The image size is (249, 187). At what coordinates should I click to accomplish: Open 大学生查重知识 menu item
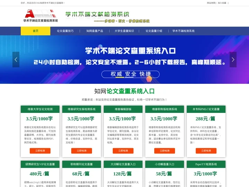[124, 31]
